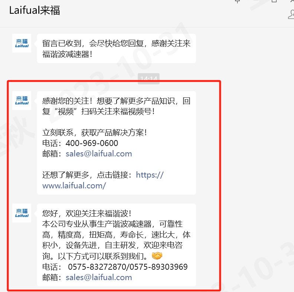Click Laifual avatar beside the 感谢您的关注 message
Screen dimensions: 294x292
22,100
